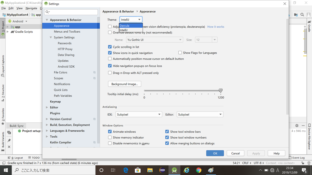
Task: Open the View menu
Action: pos(19,8)
